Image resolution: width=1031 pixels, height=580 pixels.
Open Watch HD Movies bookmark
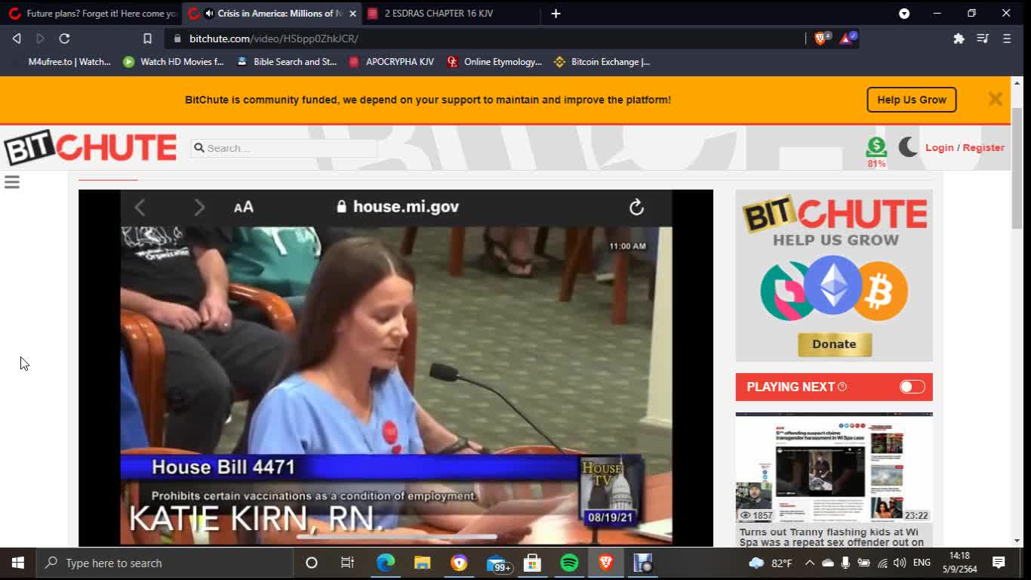(x=174, y=62)
